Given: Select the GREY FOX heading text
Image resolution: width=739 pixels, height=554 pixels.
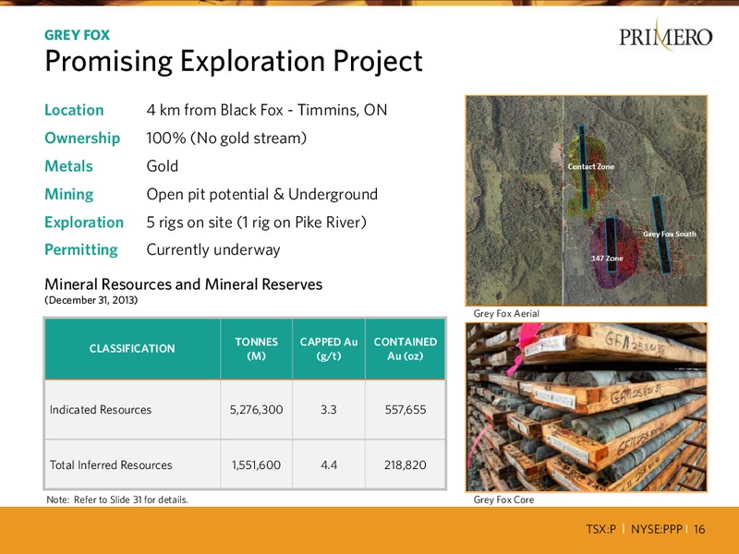Looking at the screenshot, I should click(77, 35).
